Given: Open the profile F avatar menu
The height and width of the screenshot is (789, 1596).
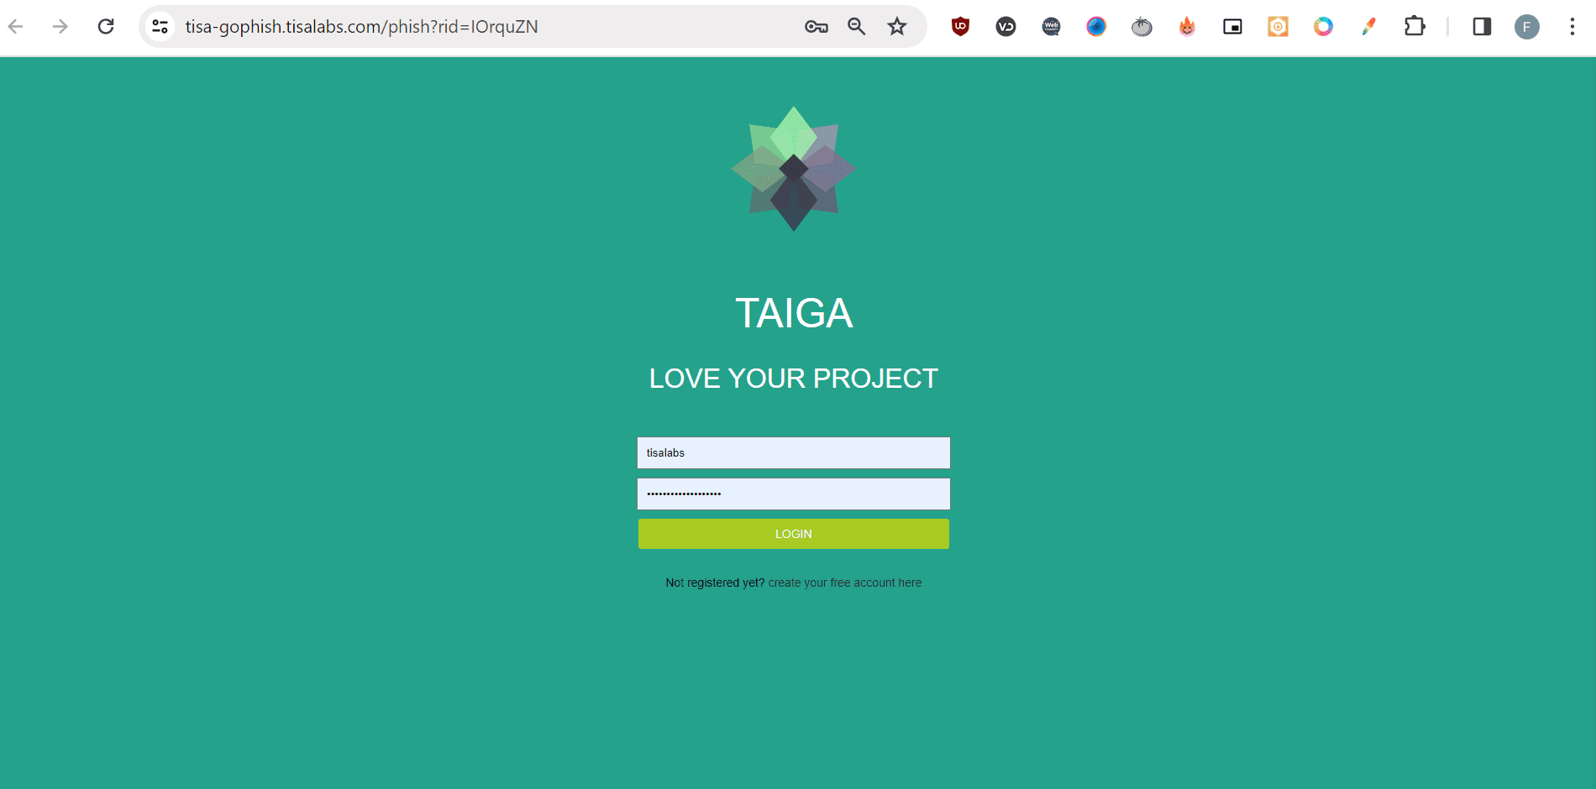Looking at the screenshot, I should coord(1526,27).
